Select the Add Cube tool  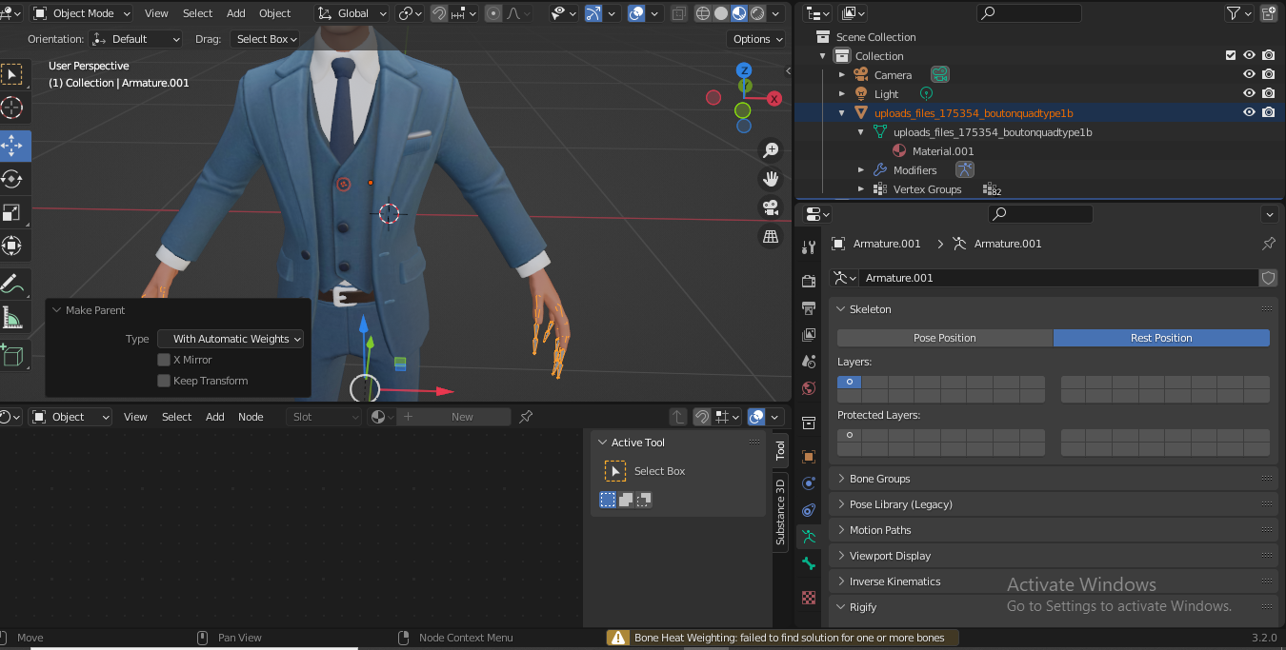coord(12,355)
